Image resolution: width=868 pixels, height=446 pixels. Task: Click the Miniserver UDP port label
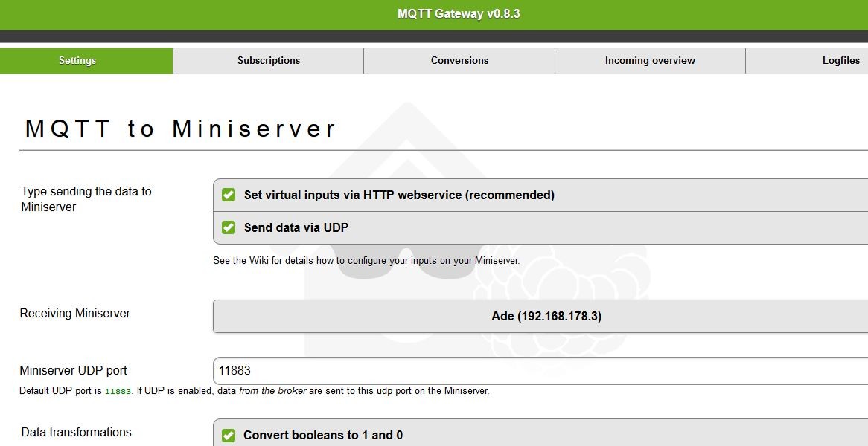click(73, 370)
